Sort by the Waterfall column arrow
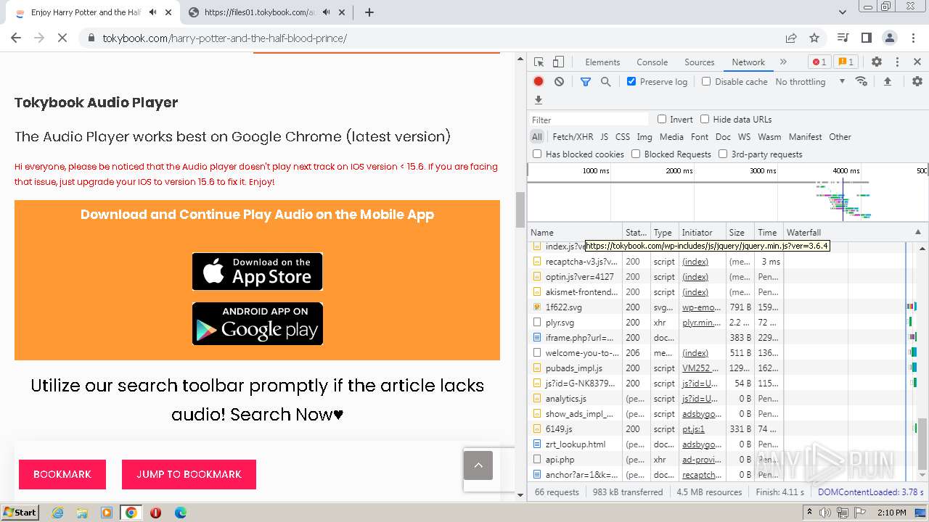The height and width of the screenshot is (522, 929). (x=917, y=233)
